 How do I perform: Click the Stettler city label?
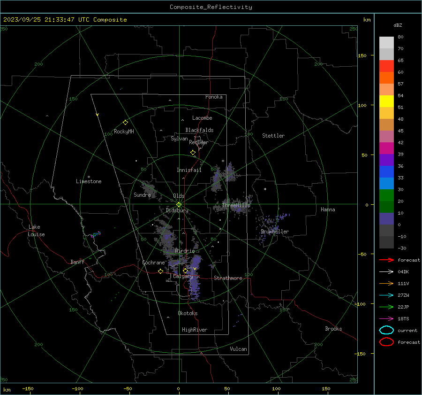[273, 136]
